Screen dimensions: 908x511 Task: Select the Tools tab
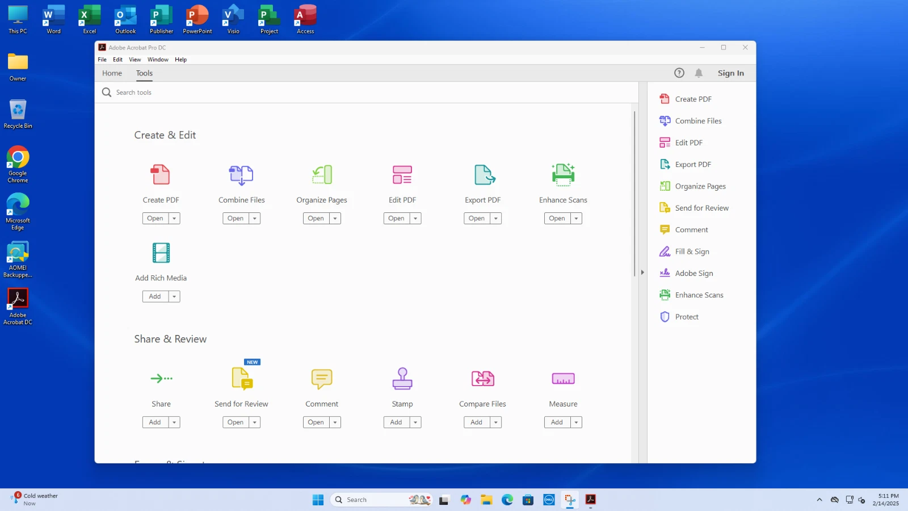point(144,73)
